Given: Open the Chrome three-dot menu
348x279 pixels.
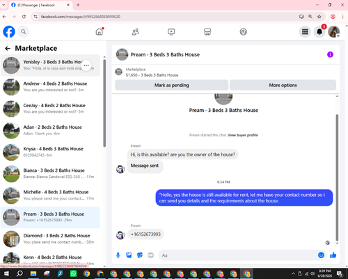Looking at the screenshot, I should 342,17.
